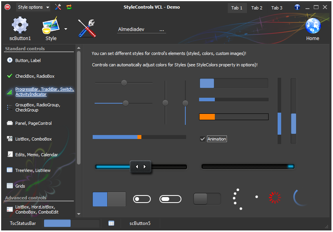Click the sidebar scroll up arrow

(x=79, y=48)
